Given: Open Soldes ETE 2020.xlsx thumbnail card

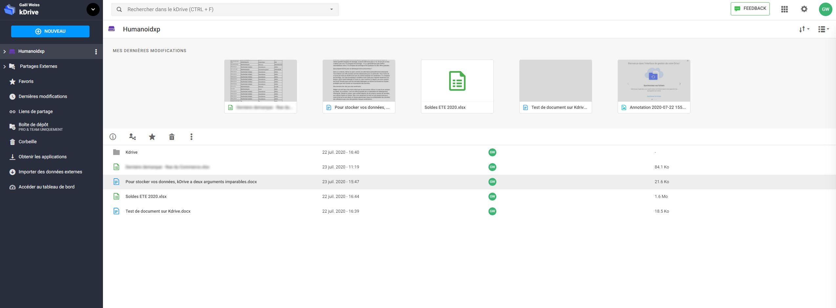Looking at the screenshot, I should [x=457, y=87].
